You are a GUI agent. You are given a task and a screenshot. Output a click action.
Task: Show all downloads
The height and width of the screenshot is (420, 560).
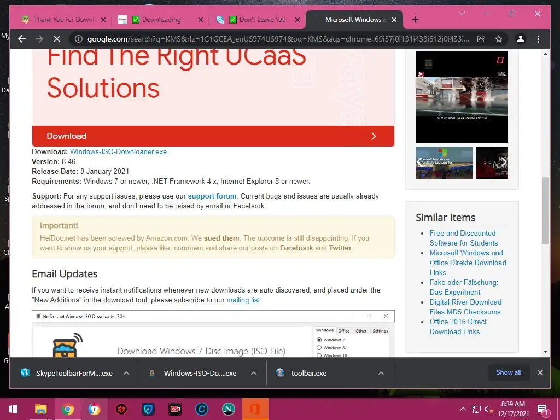(x=509, y=372)
